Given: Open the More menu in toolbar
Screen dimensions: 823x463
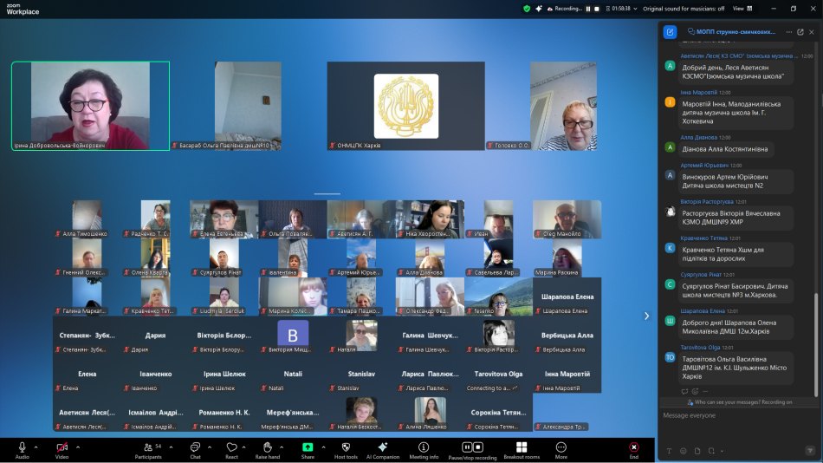Looking at the screenshot, I should (561, 447).
